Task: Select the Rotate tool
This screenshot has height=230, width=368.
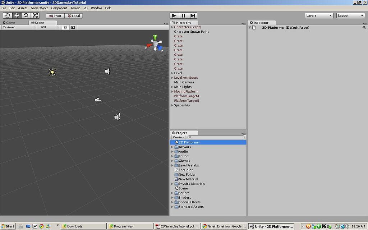Action: click(26, 15)
